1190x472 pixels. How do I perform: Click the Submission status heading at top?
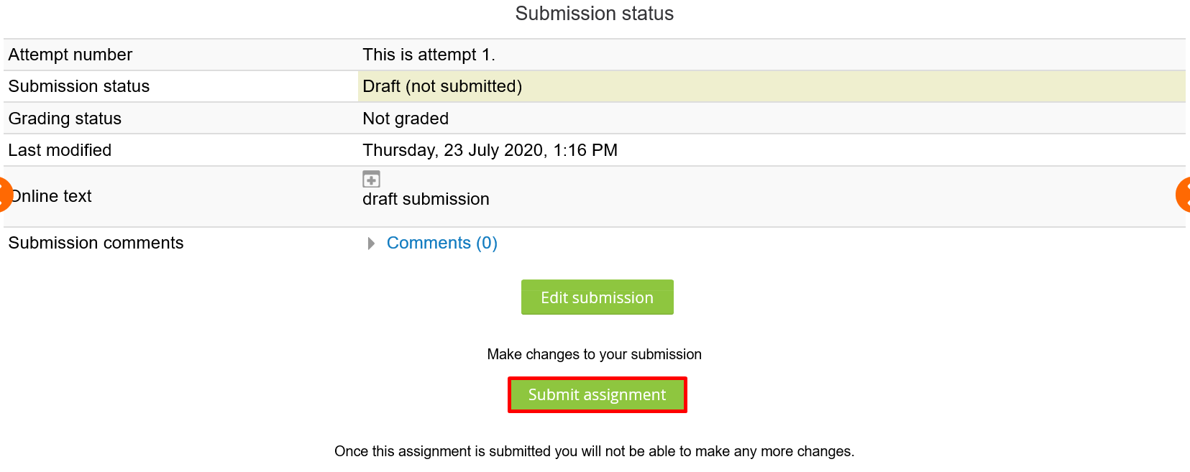594,14
